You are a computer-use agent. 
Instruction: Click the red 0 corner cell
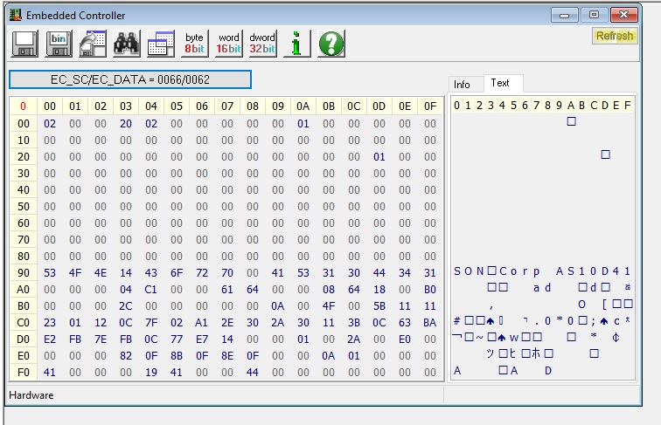pos(24,106)
